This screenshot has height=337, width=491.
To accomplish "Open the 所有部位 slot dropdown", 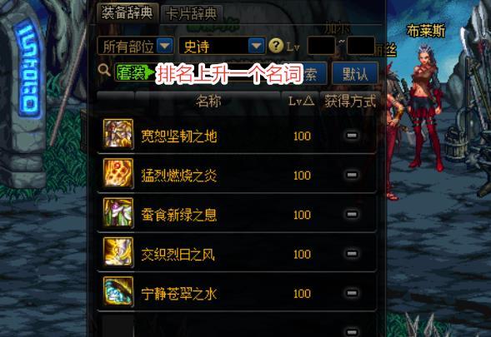I will (136, 47).
